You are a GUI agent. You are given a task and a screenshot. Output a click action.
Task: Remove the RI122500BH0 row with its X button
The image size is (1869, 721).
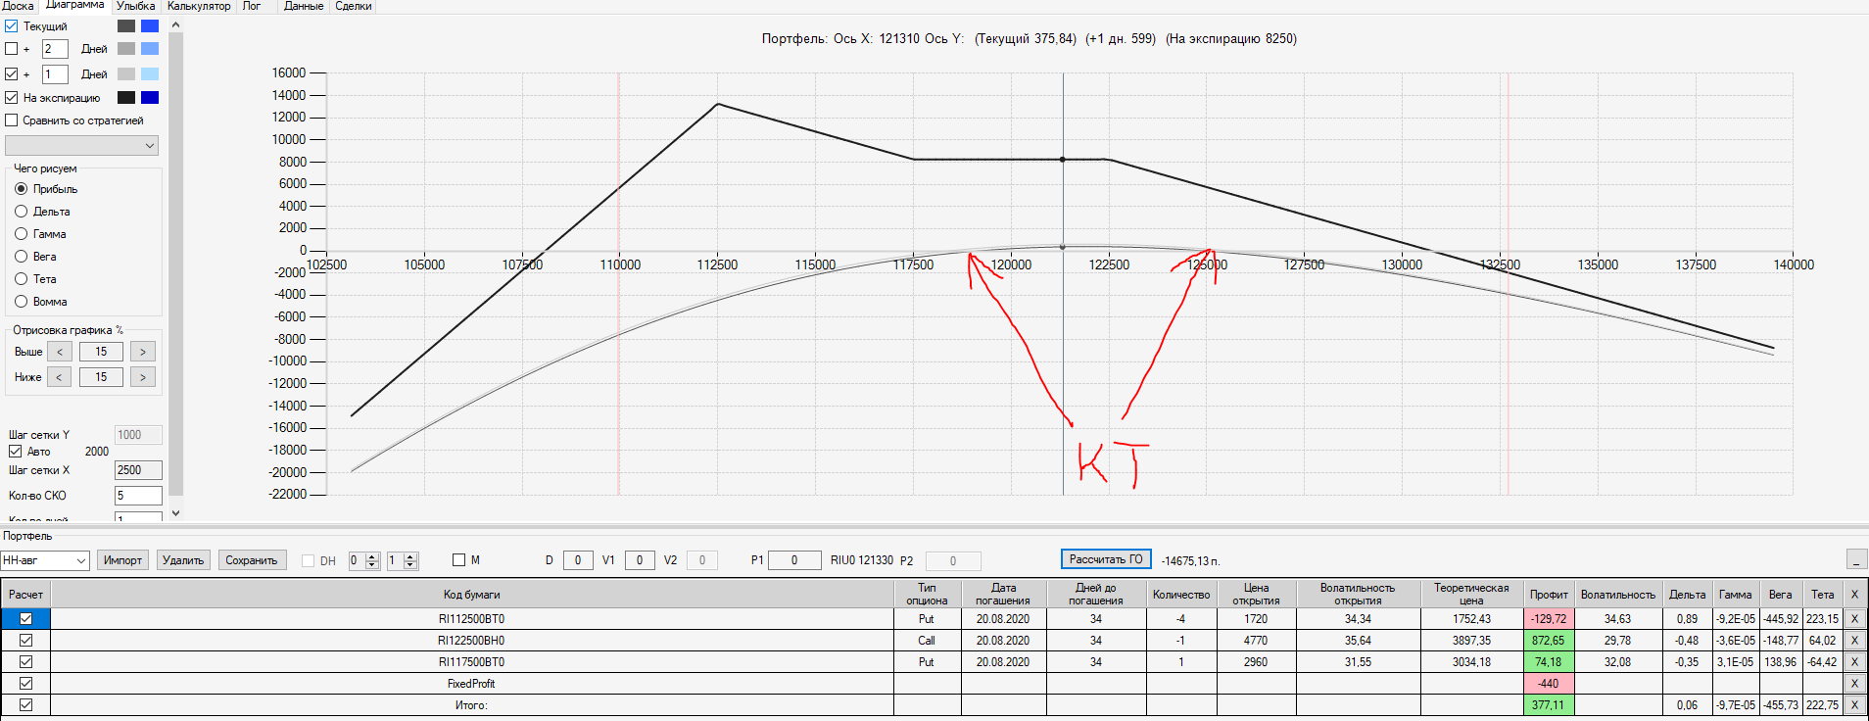click(x=1854, y=641)
